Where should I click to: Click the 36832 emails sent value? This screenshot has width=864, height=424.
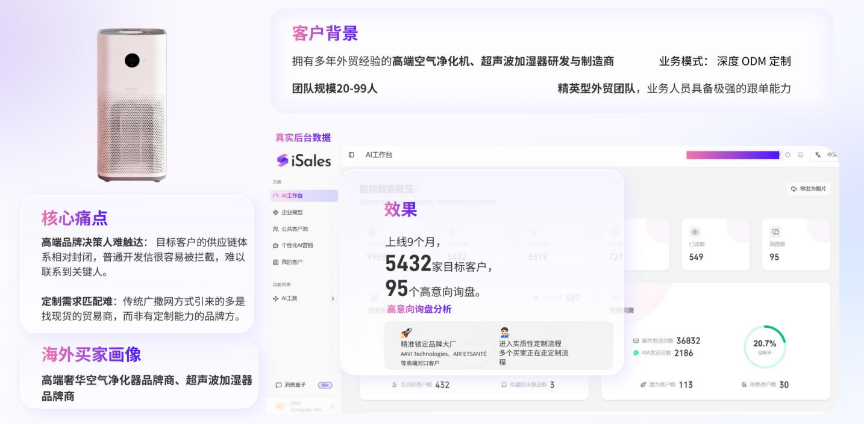(x=688, y=341)
